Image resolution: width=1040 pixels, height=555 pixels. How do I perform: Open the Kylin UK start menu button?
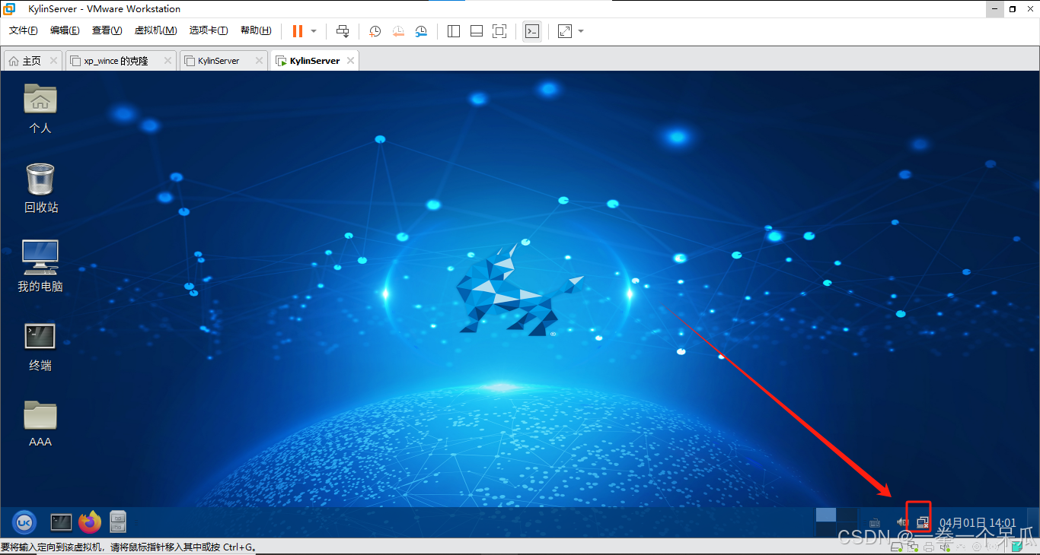[x=24, y=522]
